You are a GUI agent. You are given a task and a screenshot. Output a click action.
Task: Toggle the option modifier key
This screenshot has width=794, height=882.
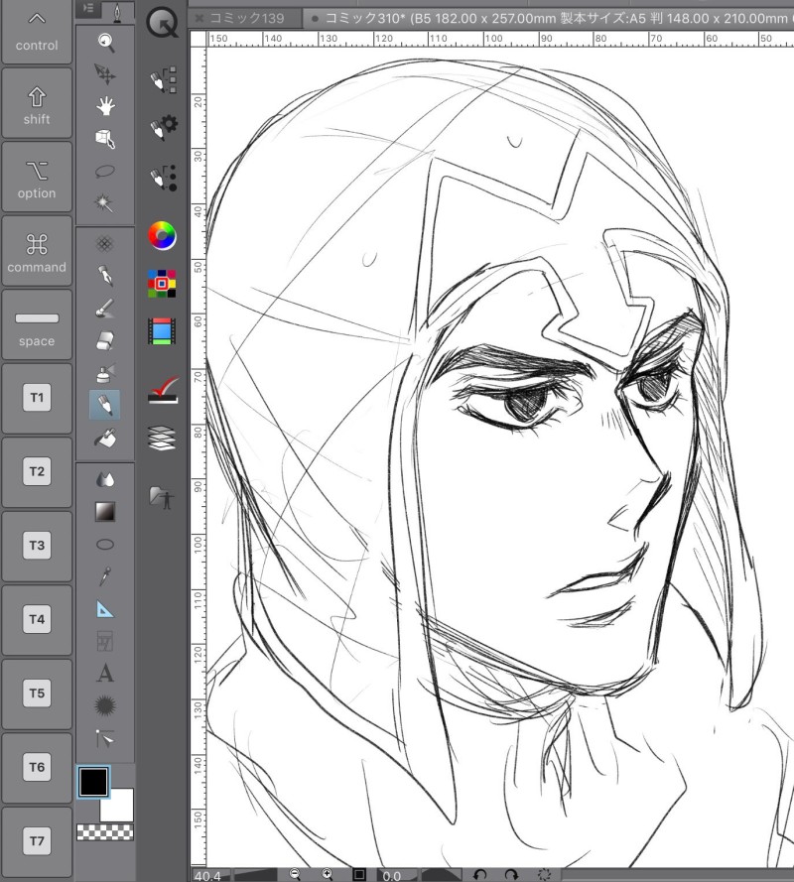point(37,178)
